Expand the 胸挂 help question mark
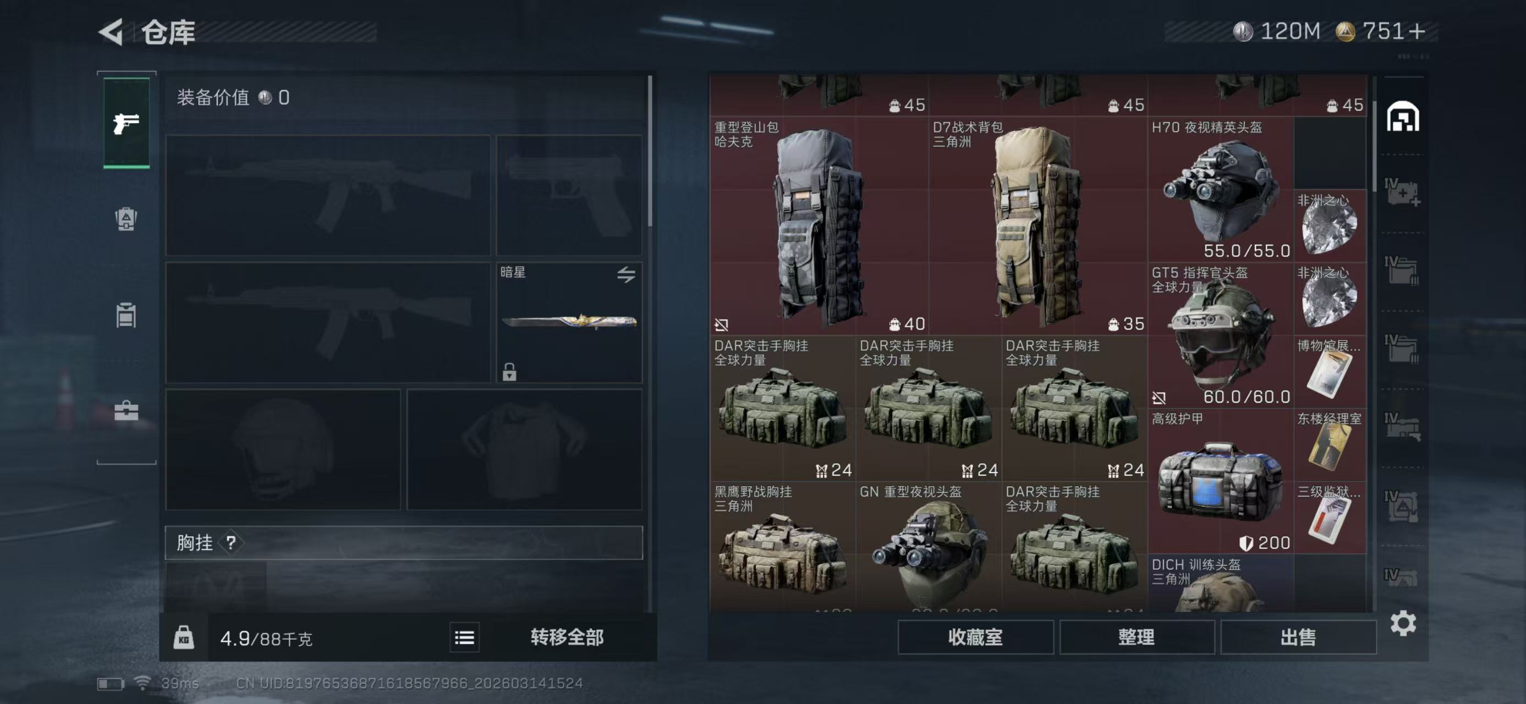 pyautogui.click(x=231, y=542)
